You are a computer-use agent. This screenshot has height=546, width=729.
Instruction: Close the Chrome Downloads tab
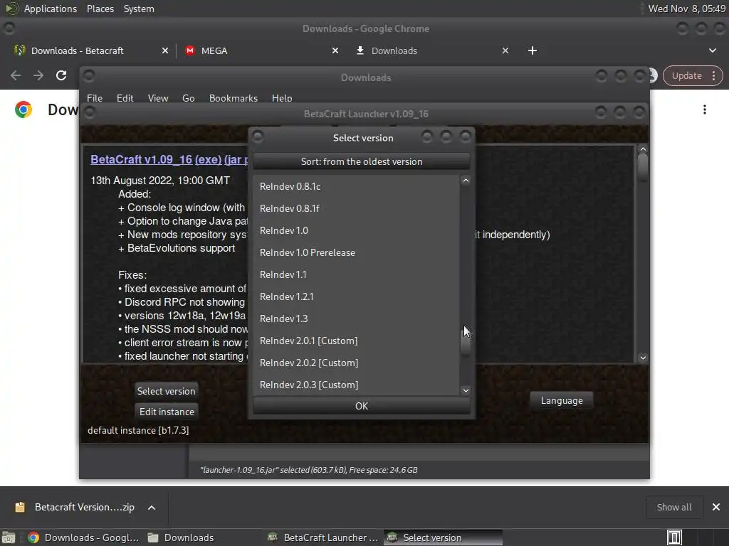coord(505,50)
